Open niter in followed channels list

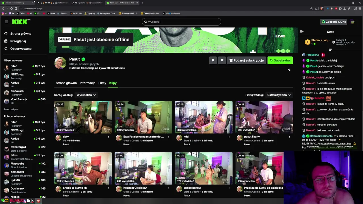24,68
